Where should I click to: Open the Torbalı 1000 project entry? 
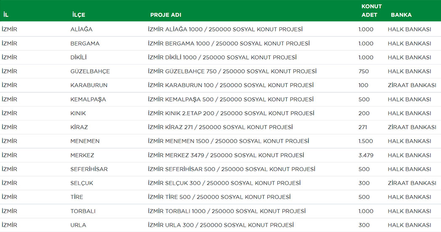(x=227, y=211)
